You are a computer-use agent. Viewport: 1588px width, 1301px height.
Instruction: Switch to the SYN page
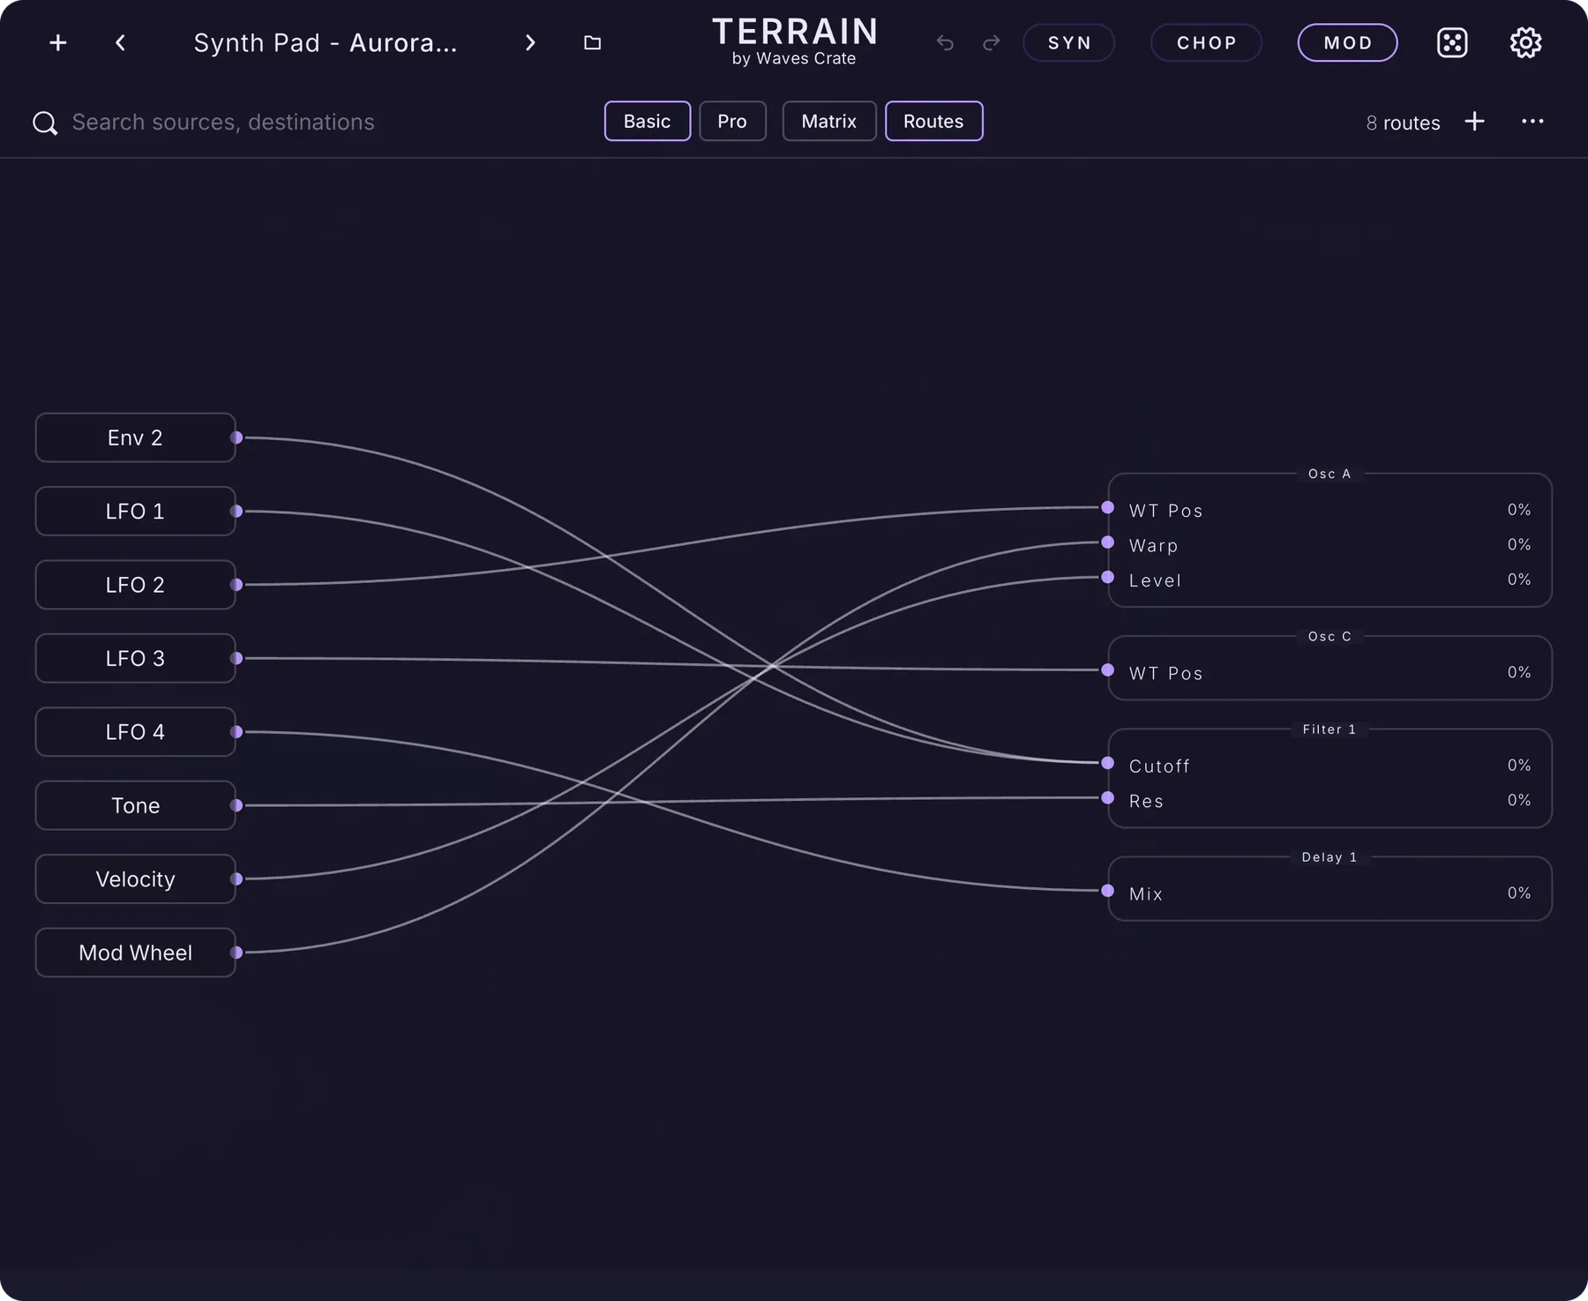[1069, 42]
